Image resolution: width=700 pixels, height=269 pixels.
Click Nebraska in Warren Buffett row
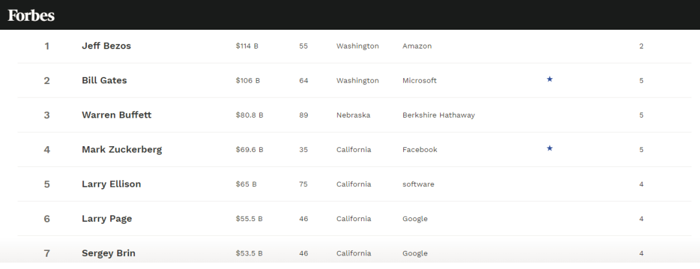tap(353, 115)
